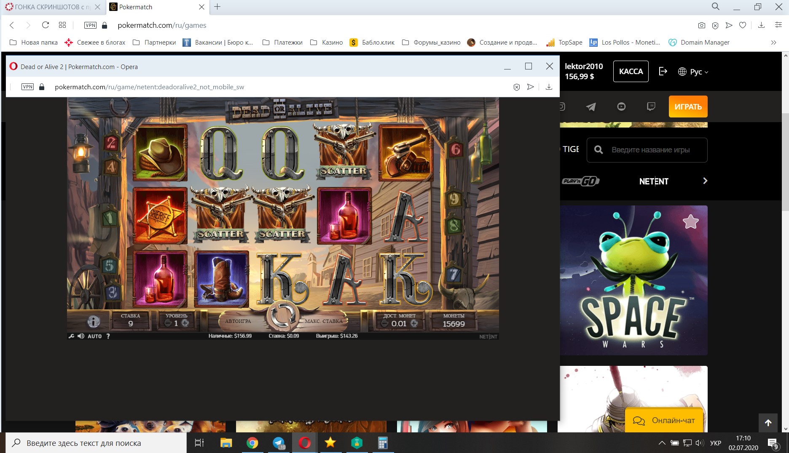Click the spin button in the slot game
The image size is (789, 453).
[282, 317]
